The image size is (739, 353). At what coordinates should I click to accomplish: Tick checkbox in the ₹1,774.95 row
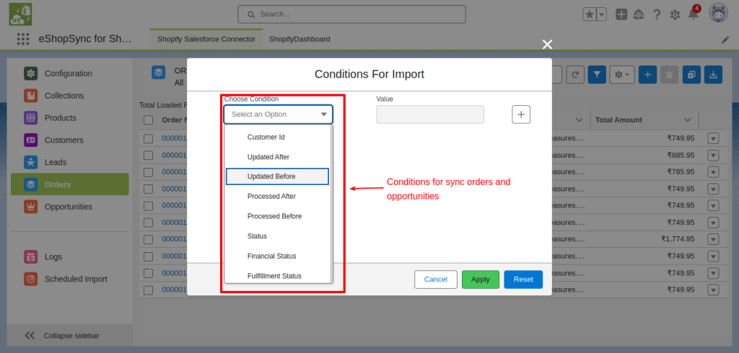(x=149, y=239)
